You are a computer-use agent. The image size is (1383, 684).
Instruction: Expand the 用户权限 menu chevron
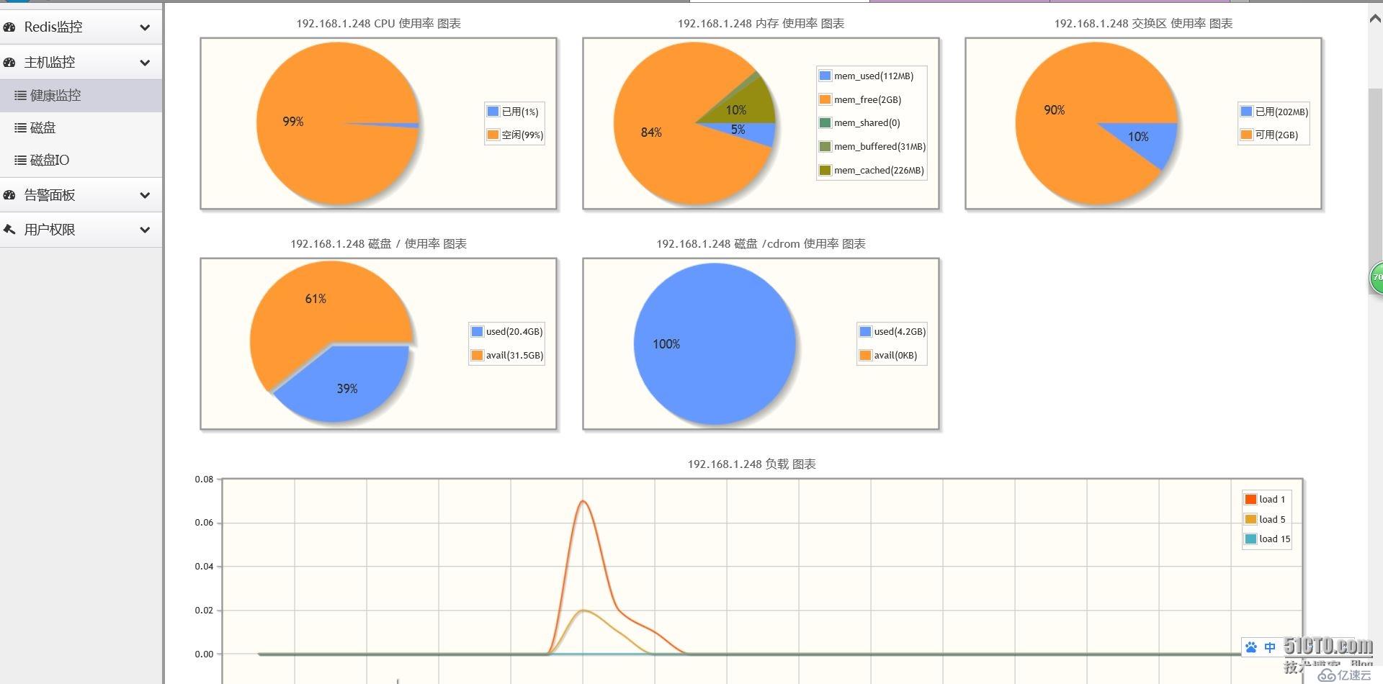coord(145,230)
